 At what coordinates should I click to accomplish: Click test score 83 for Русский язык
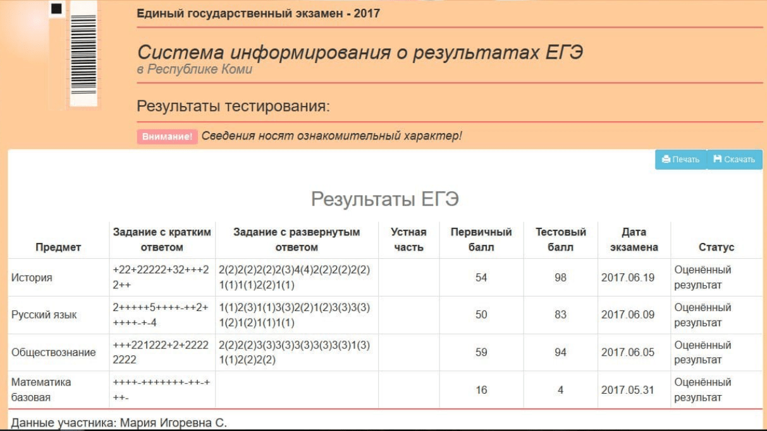point(560,315)
